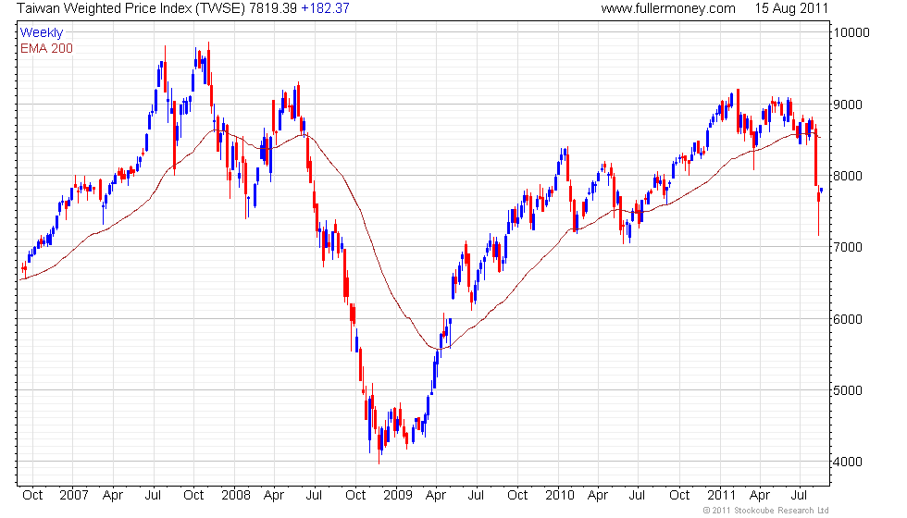Click the 2011 x-axis label
The image size is (907, 518).
point(721,495)
